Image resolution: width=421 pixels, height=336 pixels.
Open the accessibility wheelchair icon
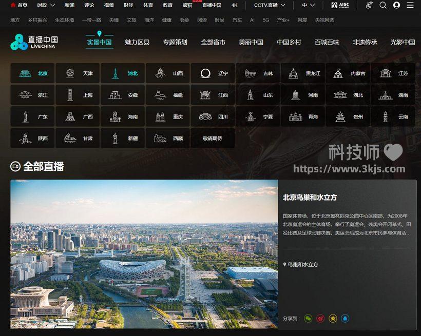click(x=370, y=5)
